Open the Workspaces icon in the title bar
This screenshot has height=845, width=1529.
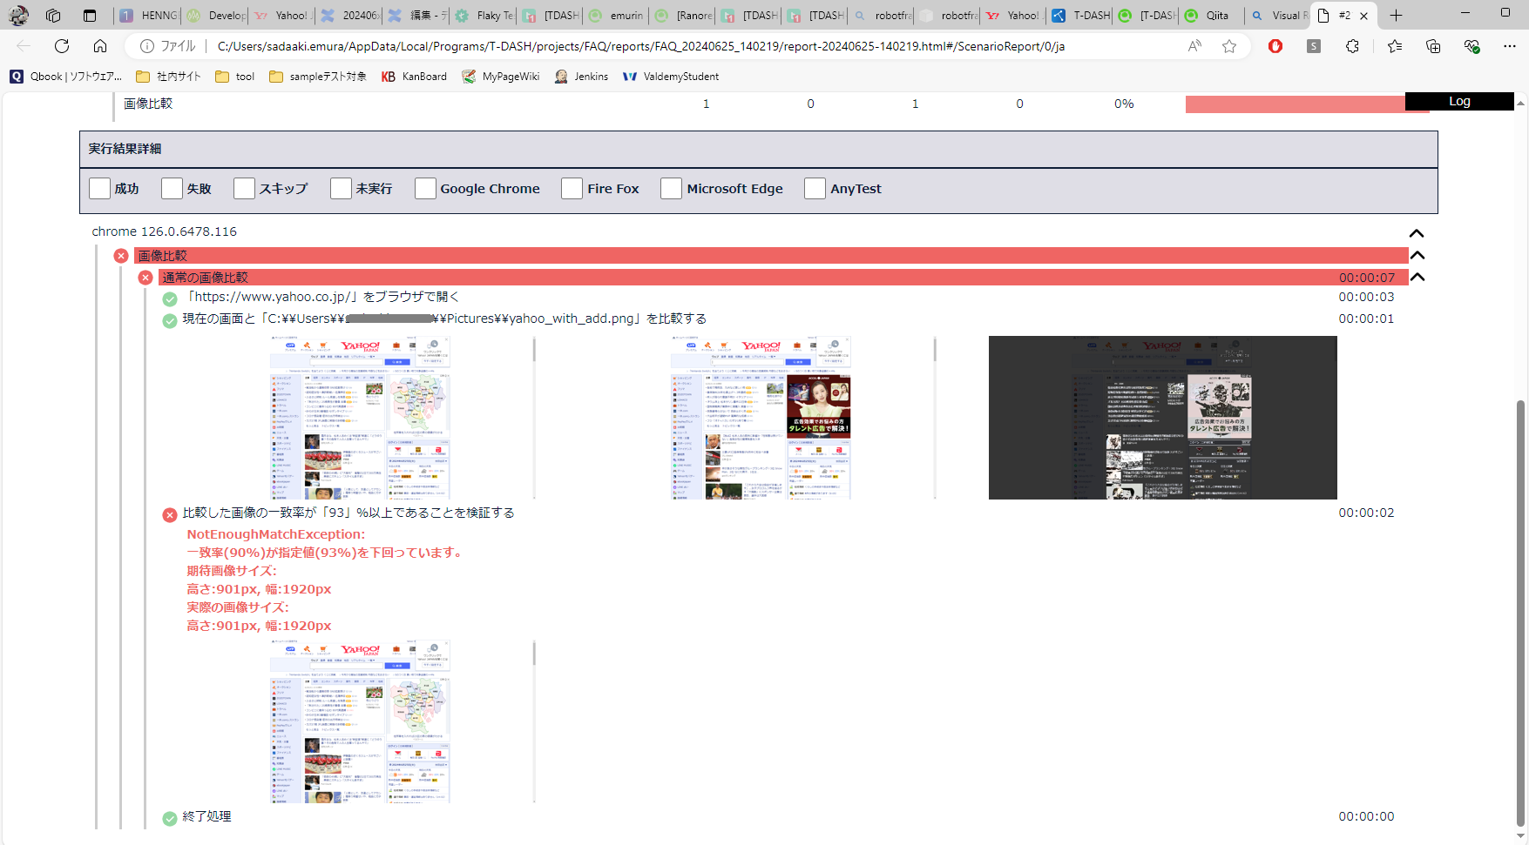point(53,16)
